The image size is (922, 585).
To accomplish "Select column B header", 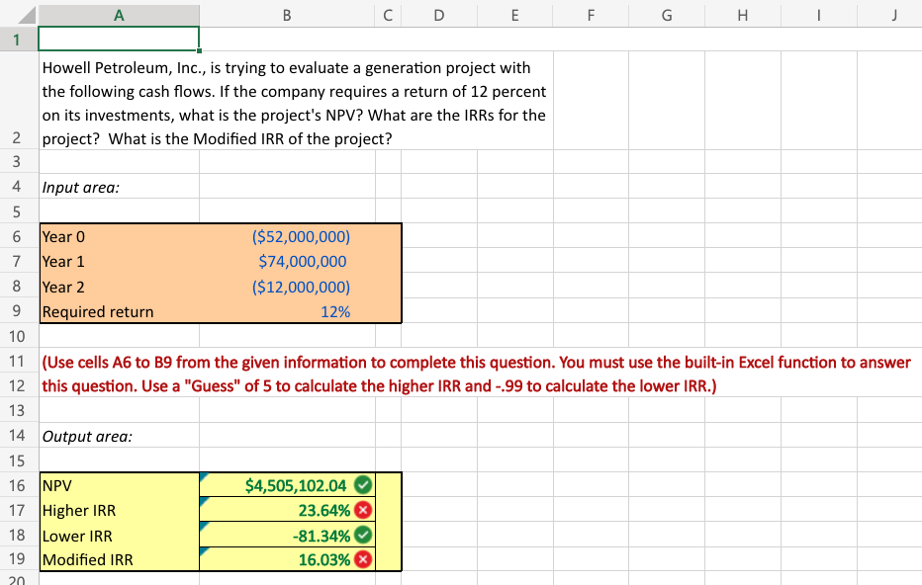I will (287, 14).
